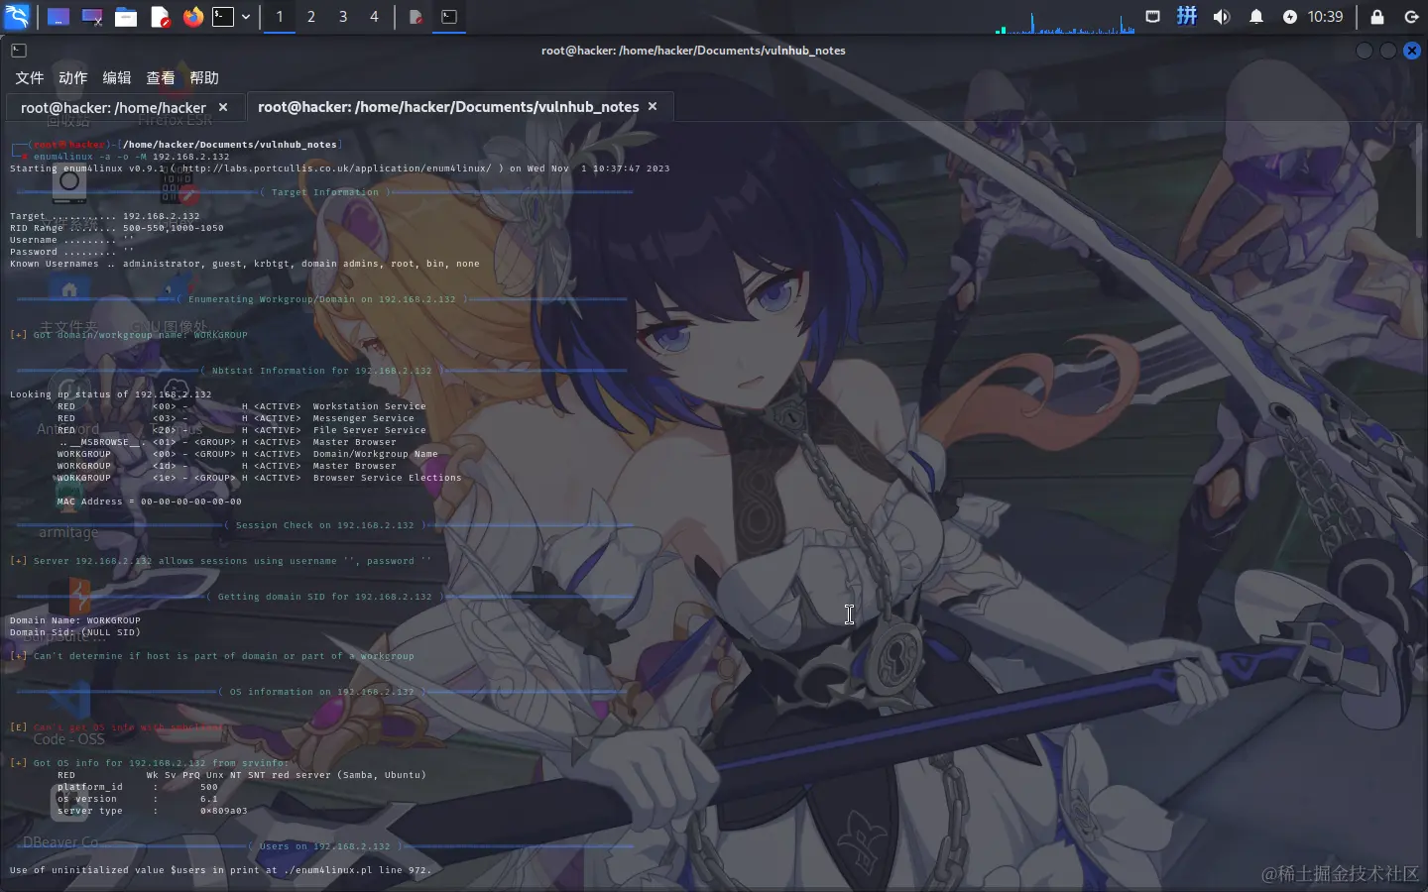
Task: Click the 'Browser Service Elections' text
Action: (x=387, y=478)
